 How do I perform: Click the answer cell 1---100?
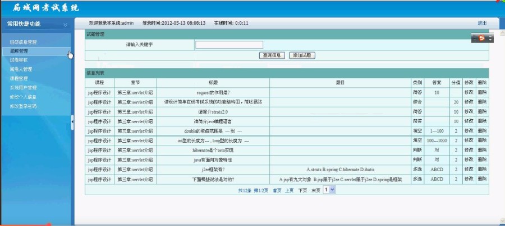pos(437,131)
